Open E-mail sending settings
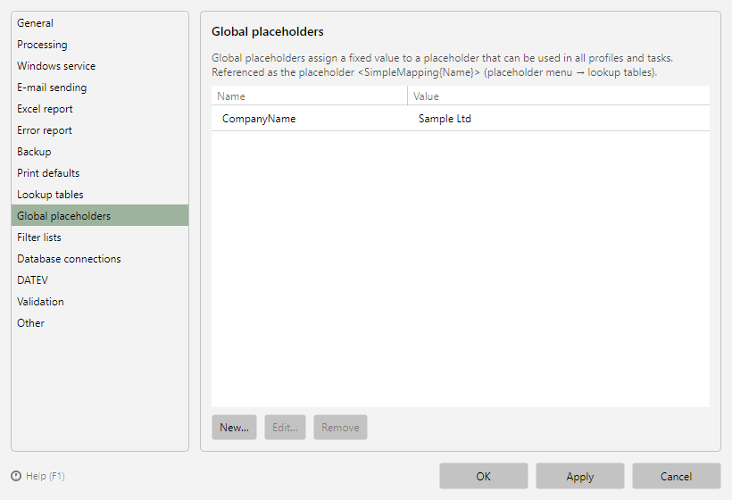The image size is (732, 500). pos(100,87)
